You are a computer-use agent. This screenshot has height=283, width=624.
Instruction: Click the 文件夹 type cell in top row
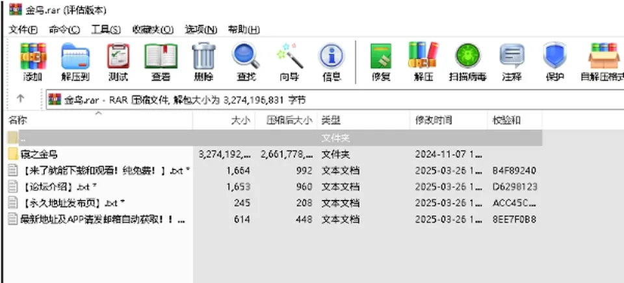(x=335, y=138)
